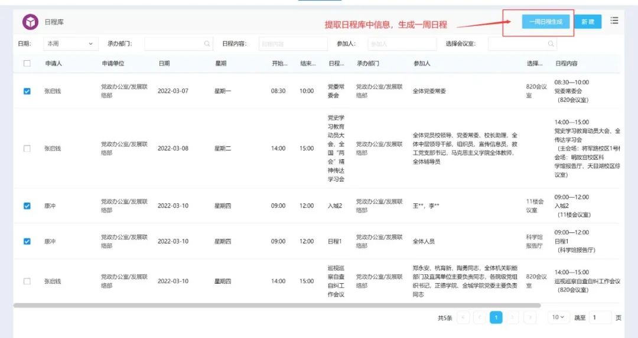Click the 申请单位 column header
The image size is (638, 338).
pos(113,63)
